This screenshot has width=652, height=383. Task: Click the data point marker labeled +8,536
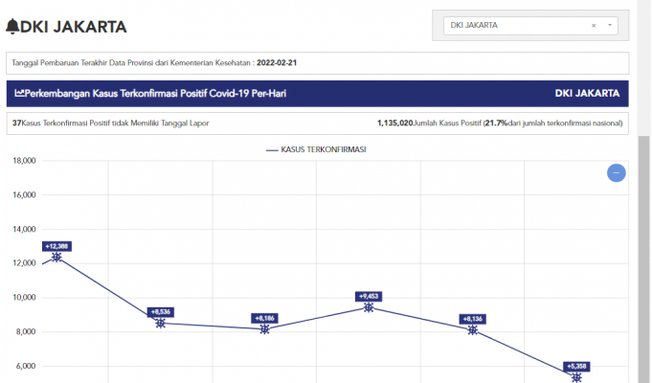point(160,323)
